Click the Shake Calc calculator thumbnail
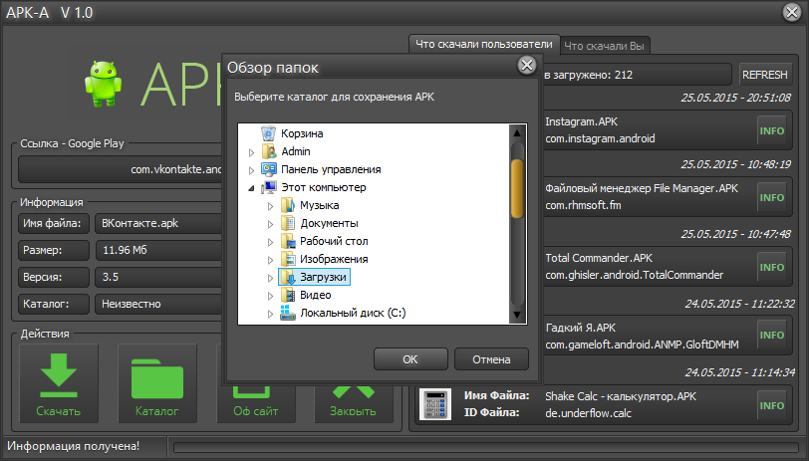Viewport: 809px width, 461px height. (x=435, y=404)
